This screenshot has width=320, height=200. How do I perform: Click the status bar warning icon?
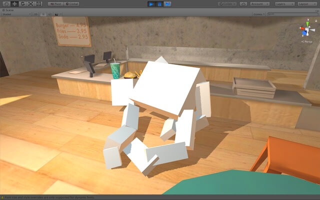[2, 197]
